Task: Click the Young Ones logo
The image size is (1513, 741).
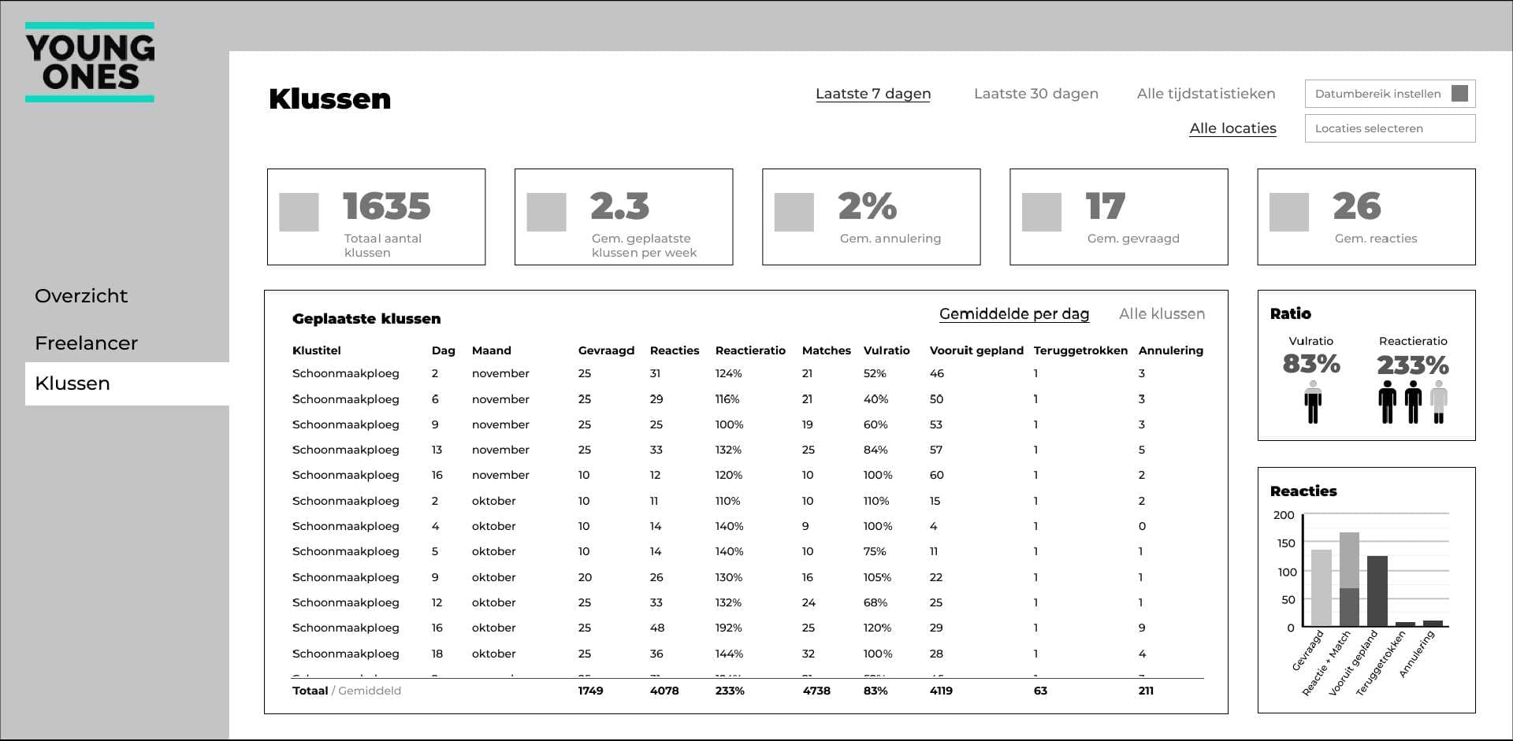Action: coord(90,62)
